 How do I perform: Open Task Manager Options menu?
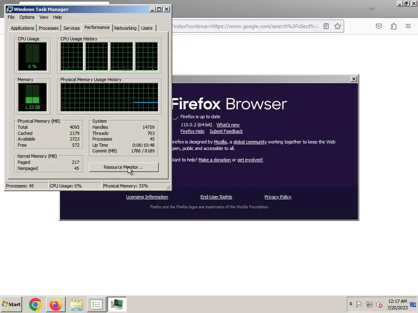click(x=27, y=17)
